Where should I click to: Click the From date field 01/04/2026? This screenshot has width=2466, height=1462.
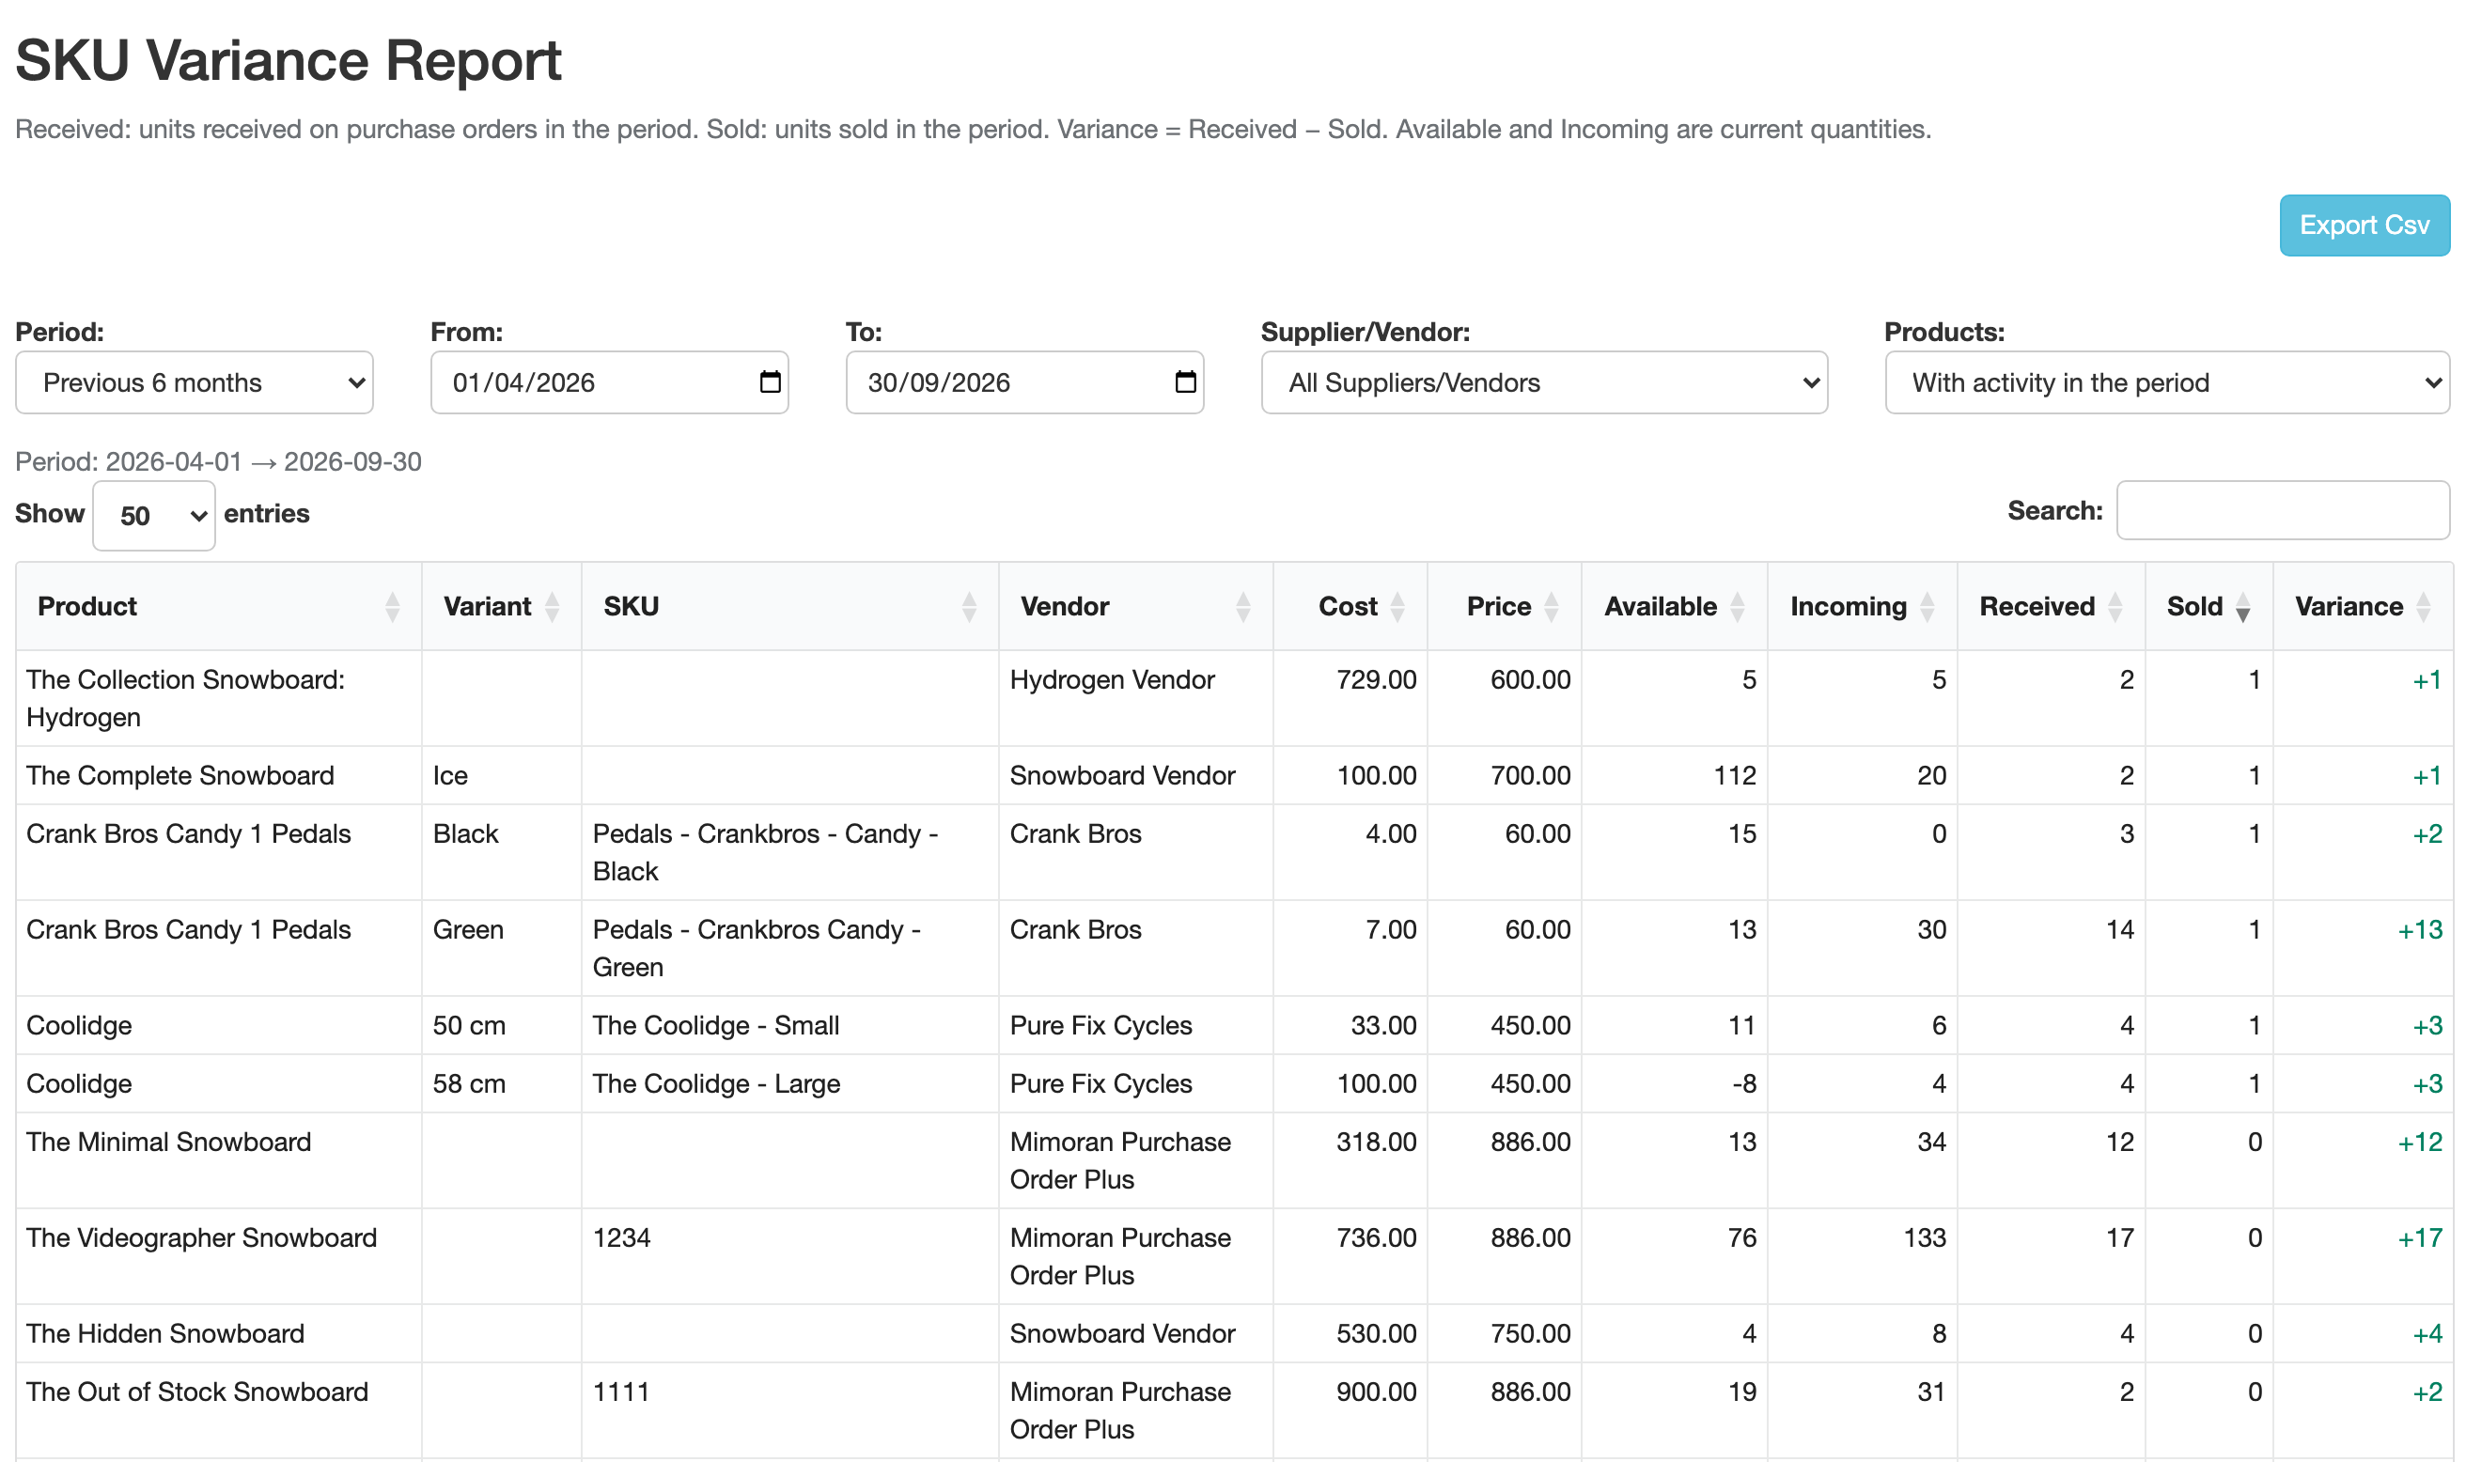click(609, 382)
